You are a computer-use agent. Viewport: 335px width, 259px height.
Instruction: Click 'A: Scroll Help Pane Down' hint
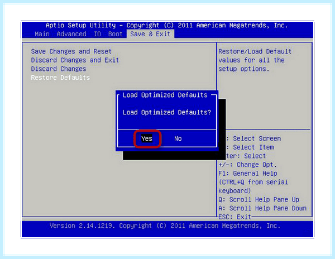[x=262, y=208]
